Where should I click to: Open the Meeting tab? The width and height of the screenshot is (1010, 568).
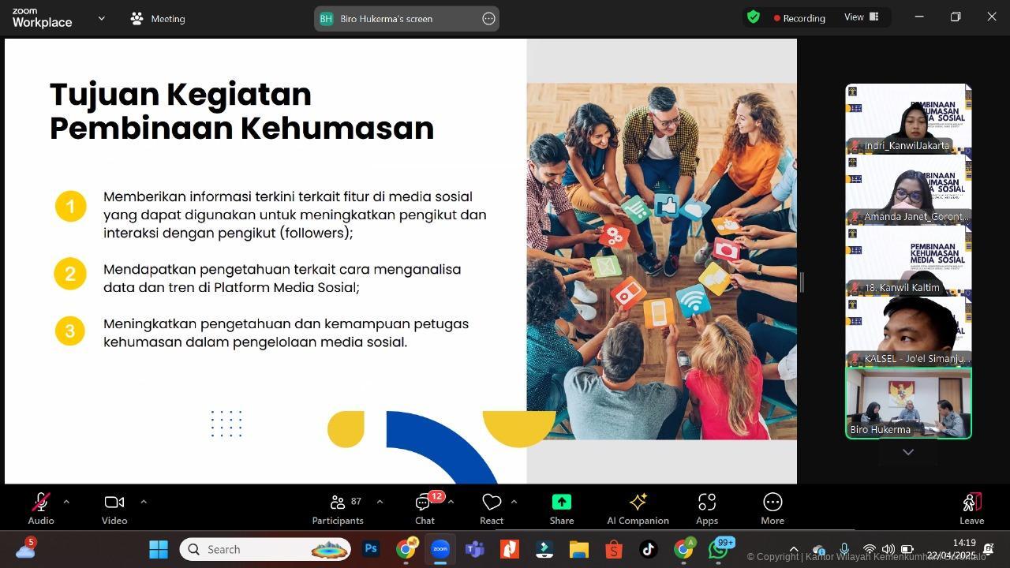[159, 18]
